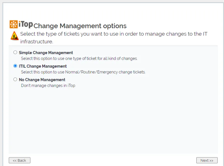Click the No Change Management label
The image size is (224, 166).
point(42,80)
